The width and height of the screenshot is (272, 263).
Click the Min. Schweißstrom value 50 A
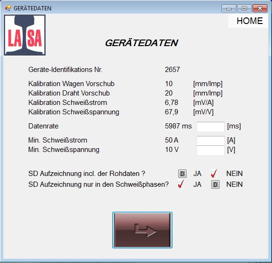pos(172,140)
